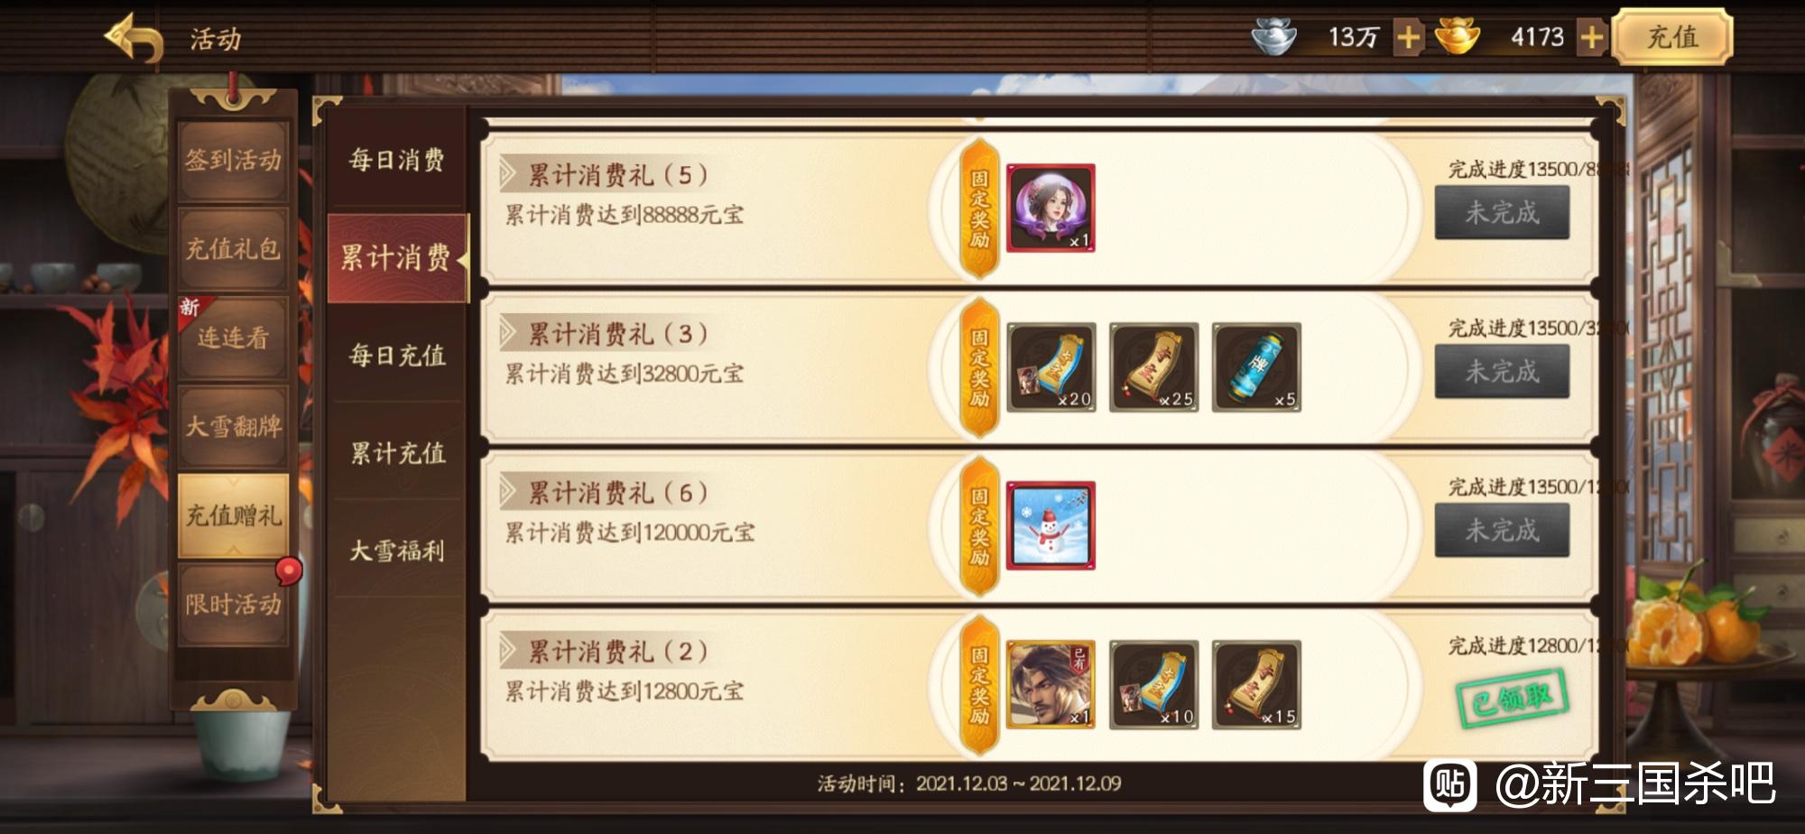The width and height of the screenshot is (1805, 834).
Task: View the x15 yellow scroll reward
Action: click(1256, 685)
